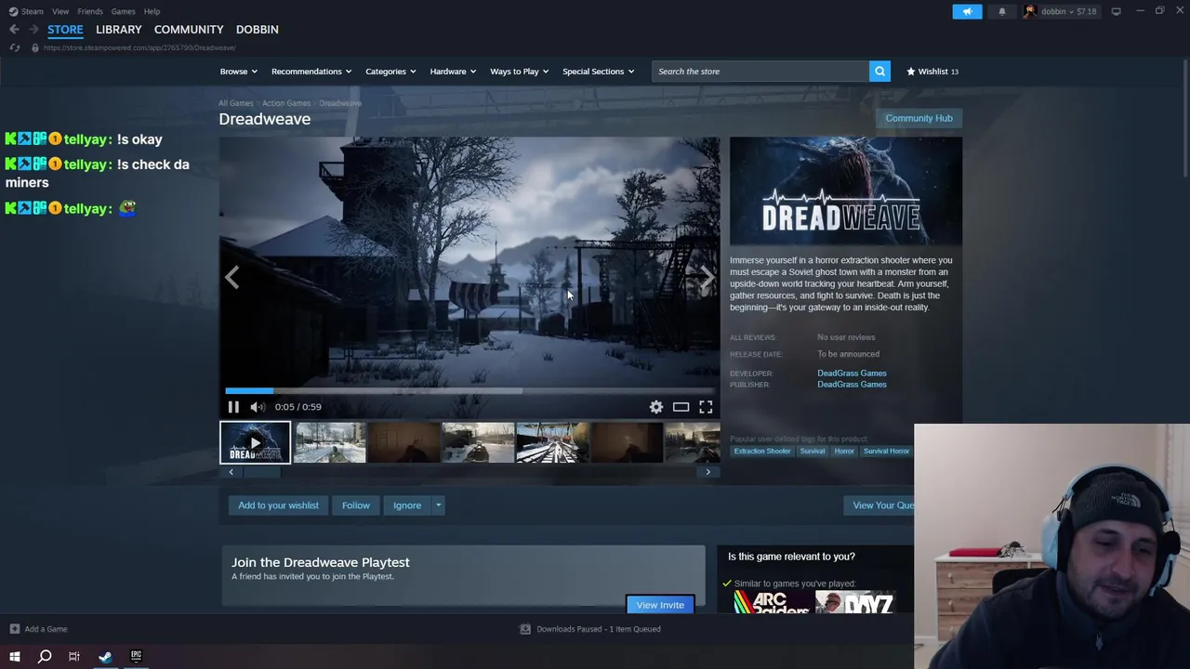The width and height of the screenshot is (1190, 669).
Task: Open the notifications bell icon
Action: [x=1002, y=11]
